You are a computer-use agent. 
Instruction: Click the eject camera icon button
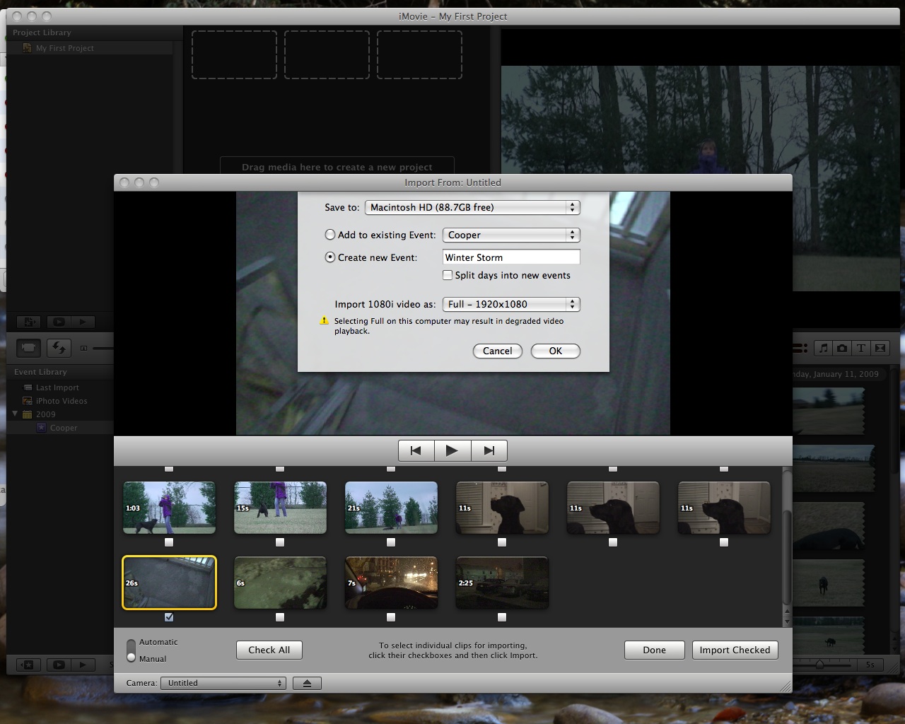pos(307,683)
